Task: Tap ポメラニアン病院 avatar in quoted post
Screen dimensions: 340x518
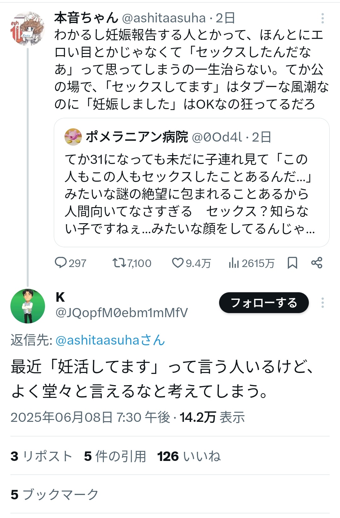Action: (x=73, y=137)
